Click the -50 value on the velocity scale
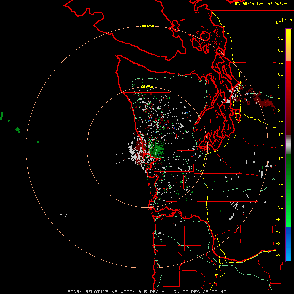This screenshot has height=294, width=294. [x=279, y=207]
